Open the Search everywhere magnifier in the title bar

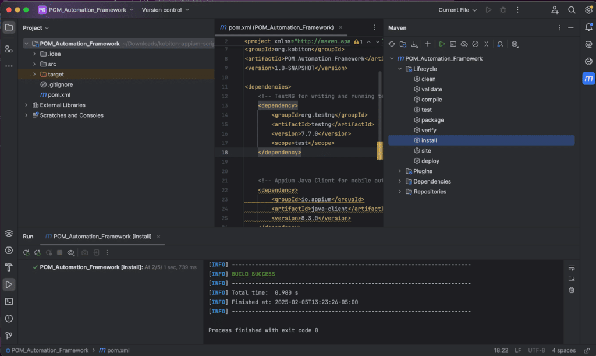pyautogui.click(x=571, y=10)
